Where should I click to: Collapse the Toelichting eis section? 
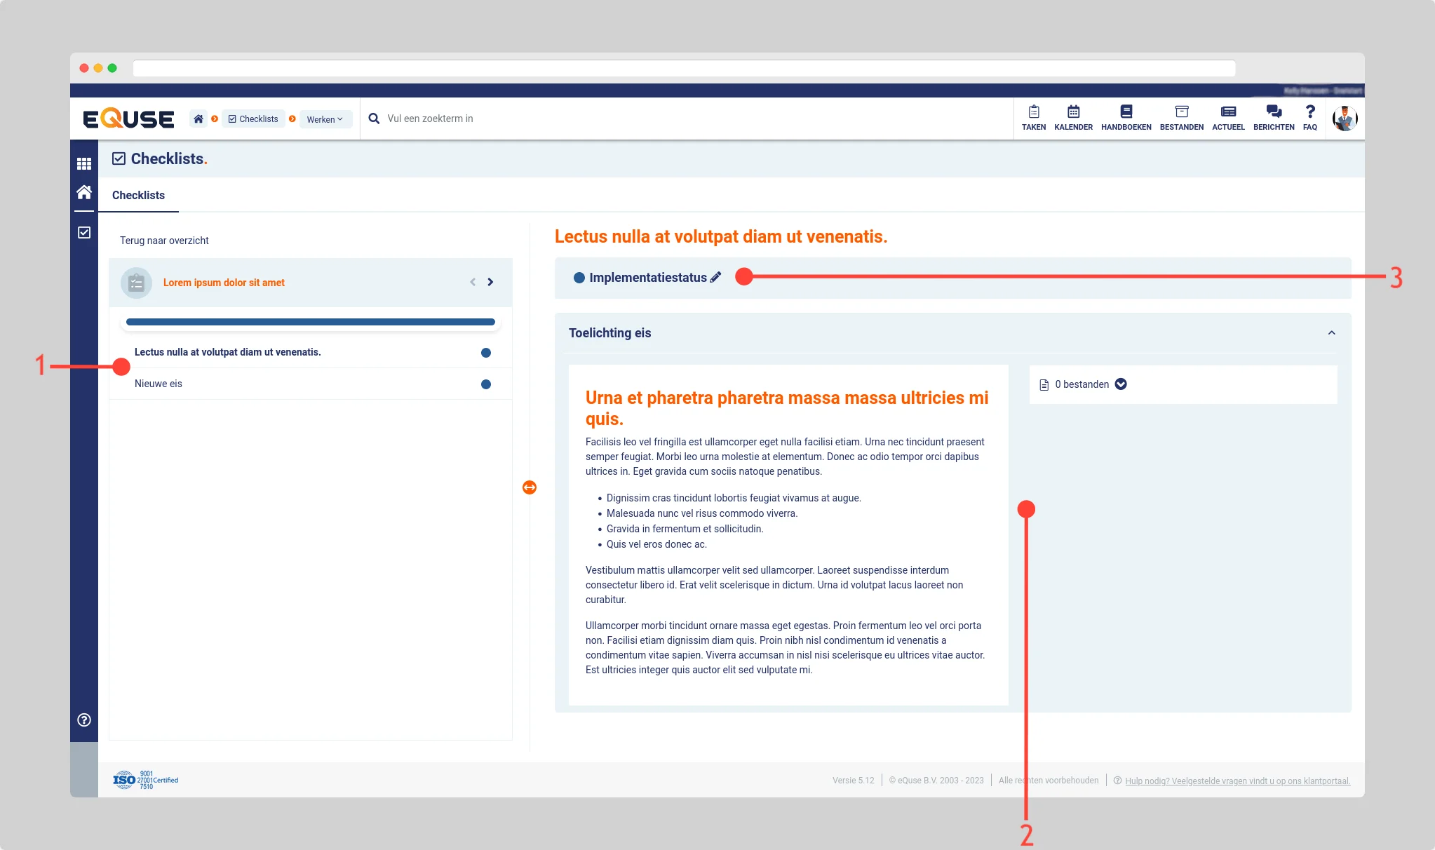[1331, 333]
